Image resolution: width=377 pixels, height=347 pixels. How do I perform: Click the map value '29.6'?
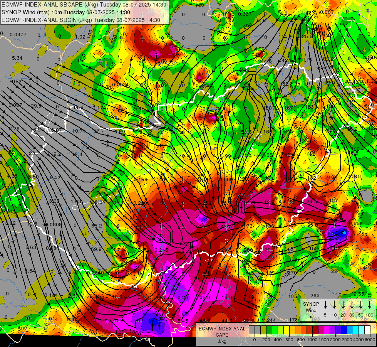36,106
